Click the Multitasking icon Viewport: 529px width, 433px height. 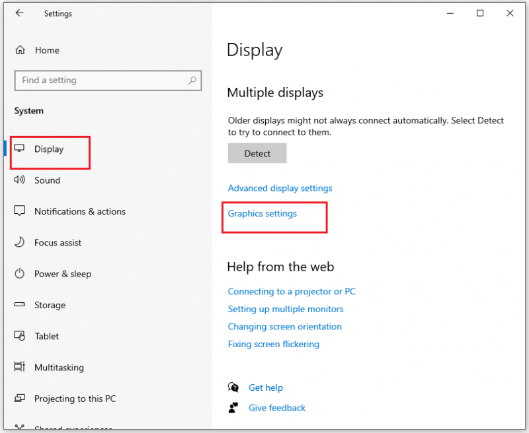(x=20, y=367)
